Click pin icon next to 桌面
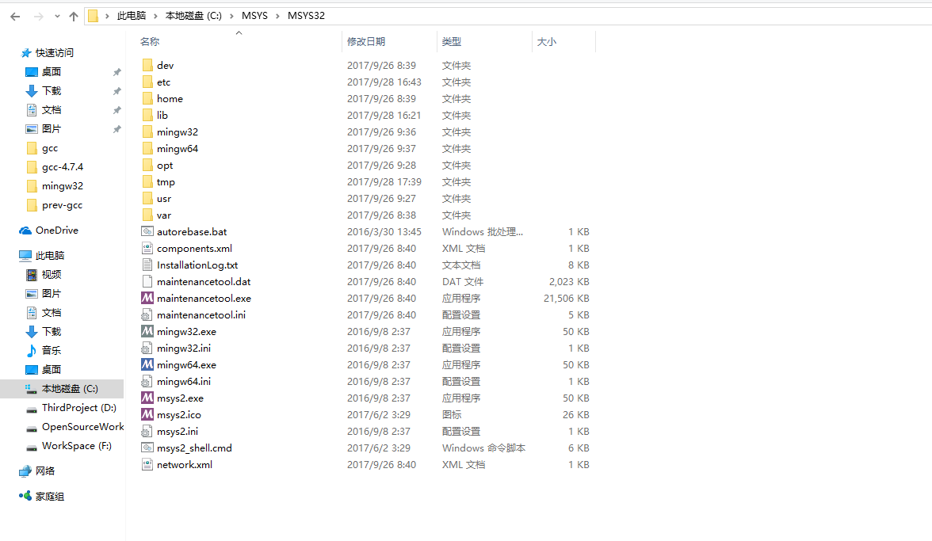932x541 pixels. (x=117, y=72)
